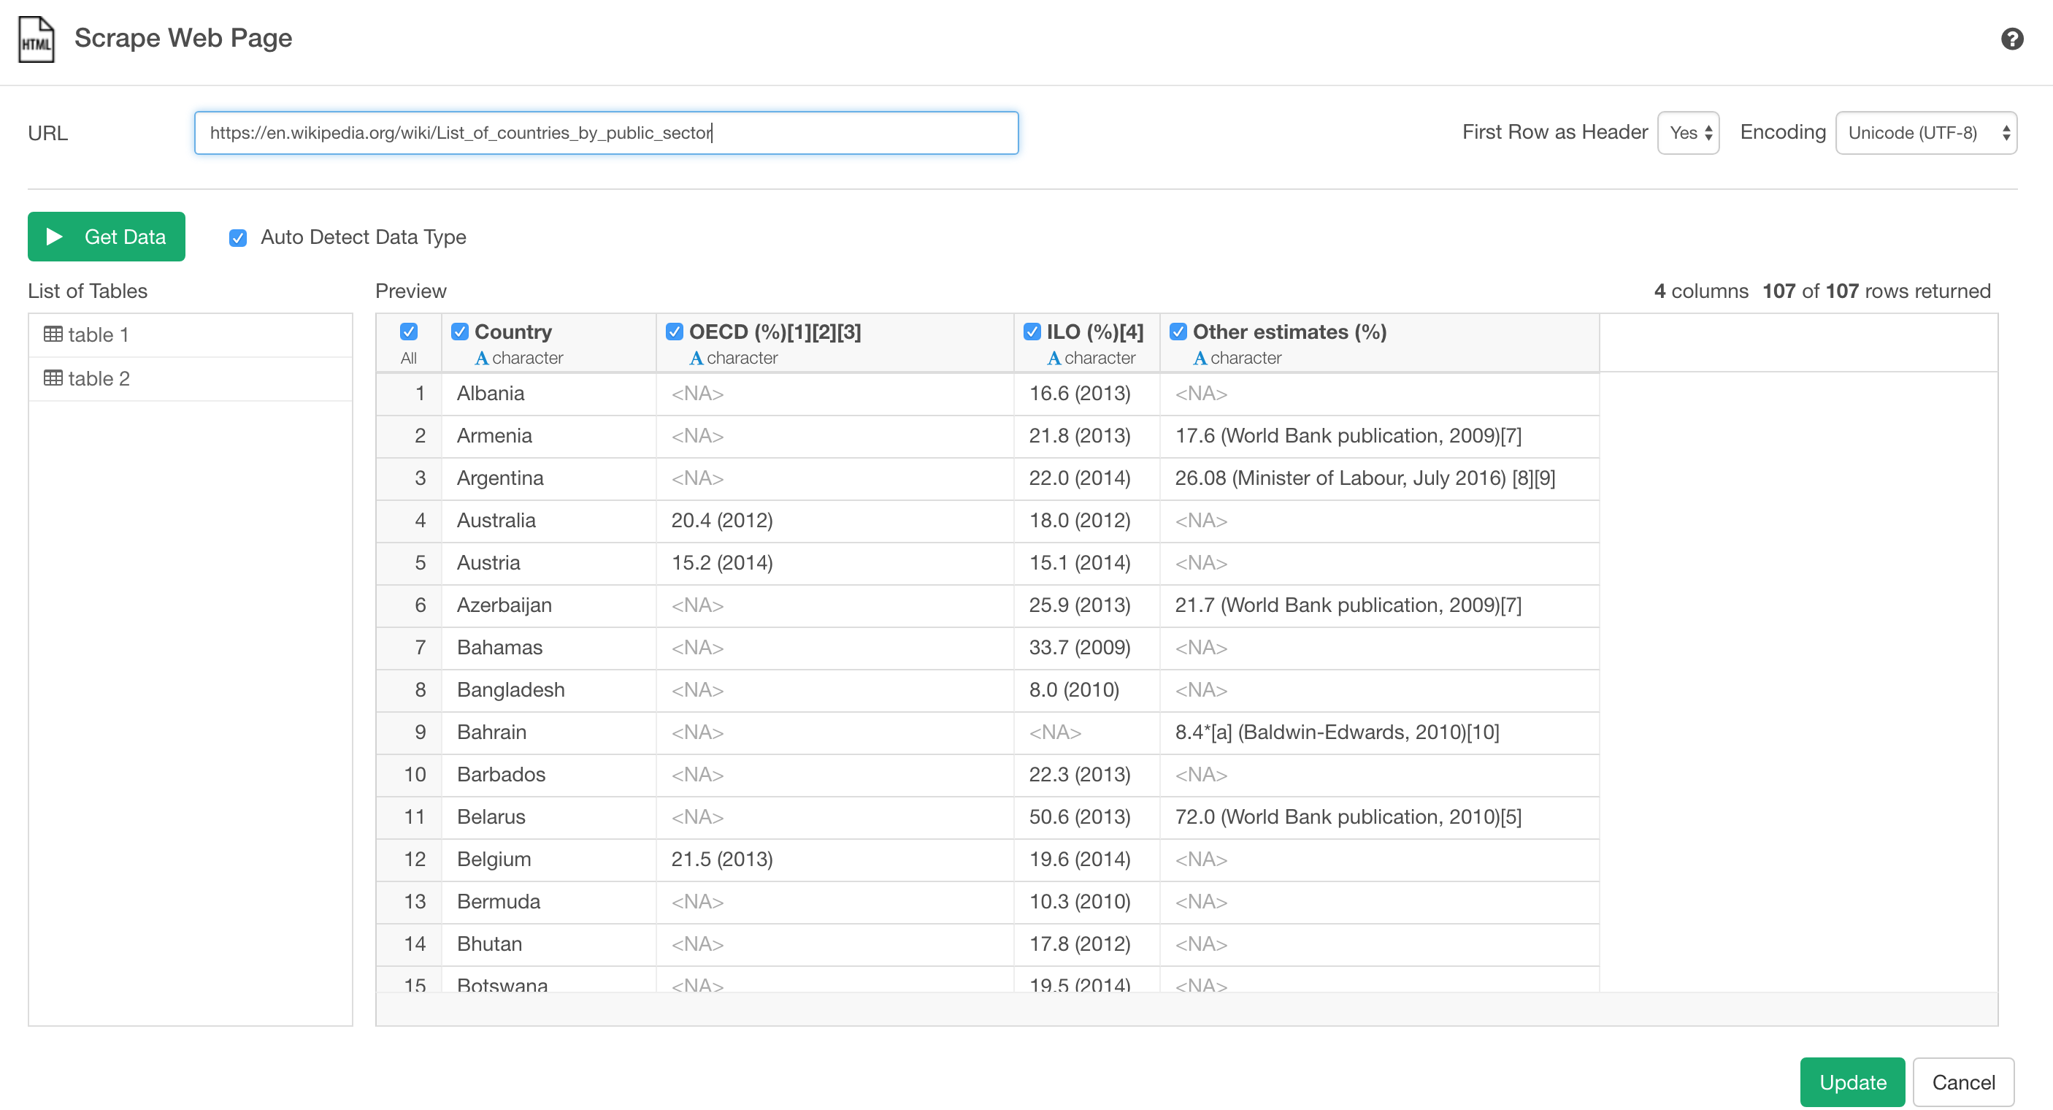This screenshot has height=1110, width=2053.
Task: Click the Belgium cell
Action: pos(548,859)
